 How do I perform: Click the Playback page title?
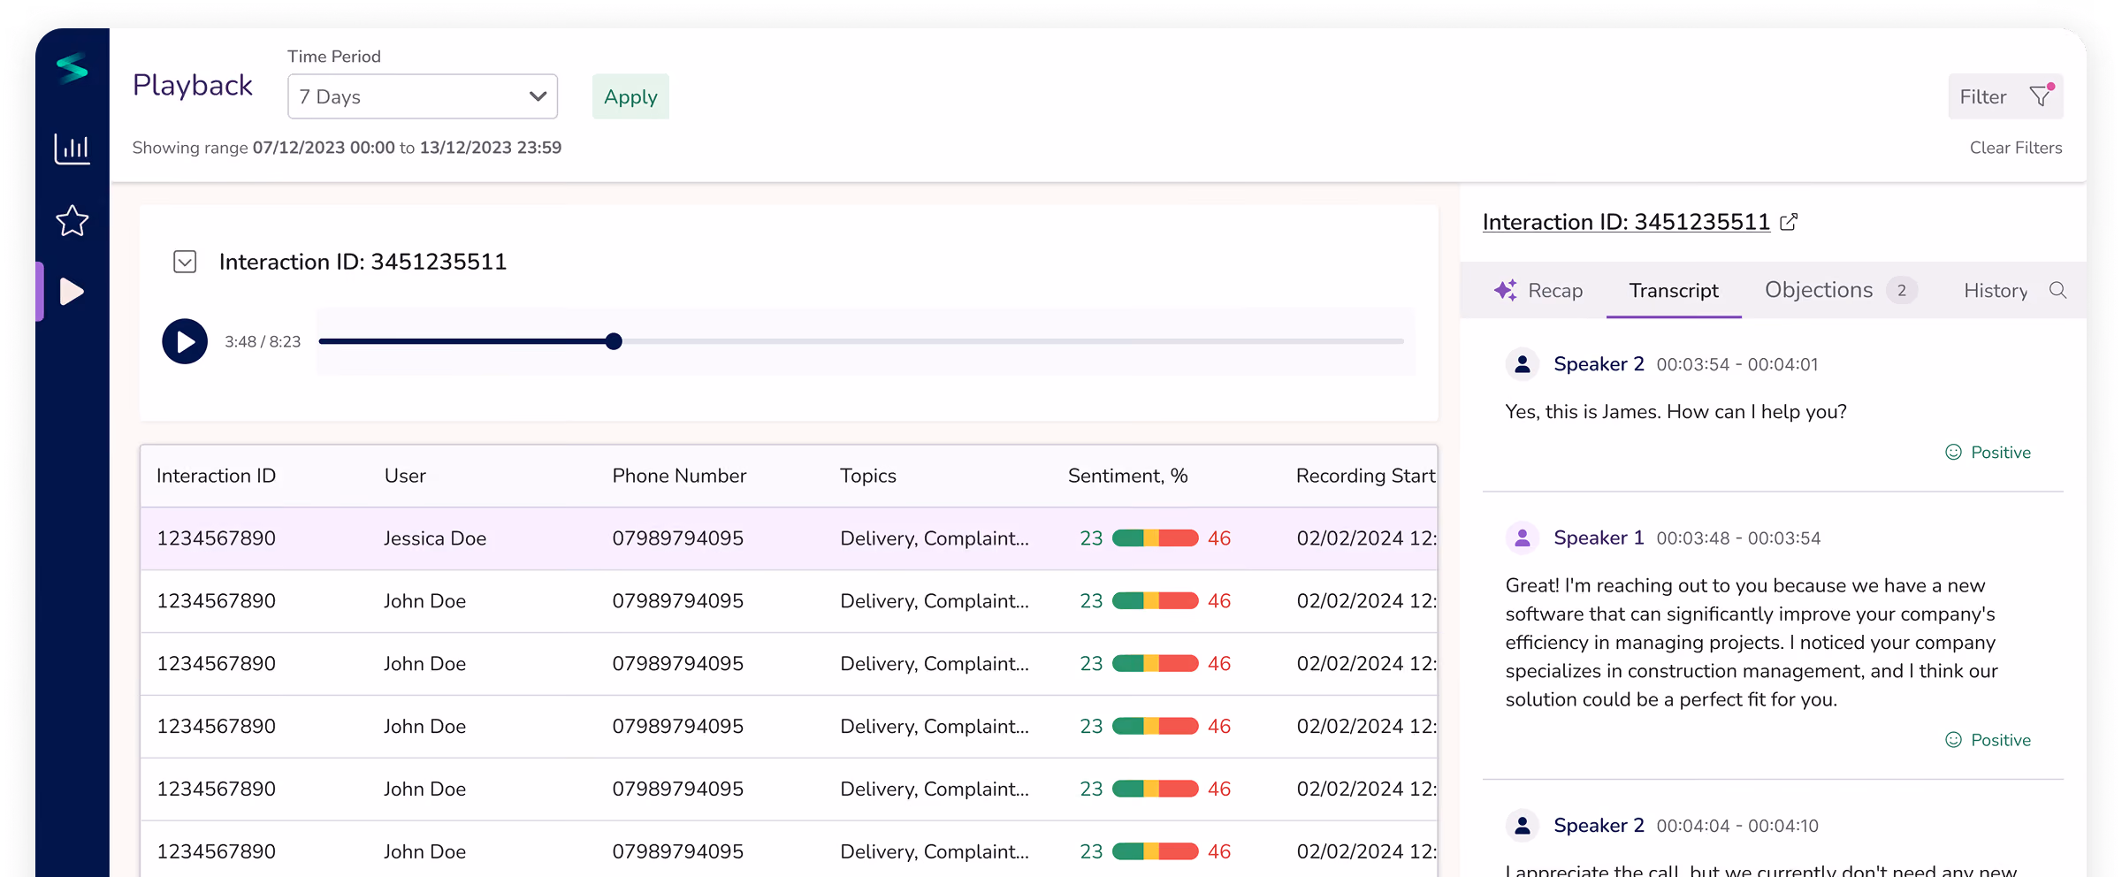point(193,85)
